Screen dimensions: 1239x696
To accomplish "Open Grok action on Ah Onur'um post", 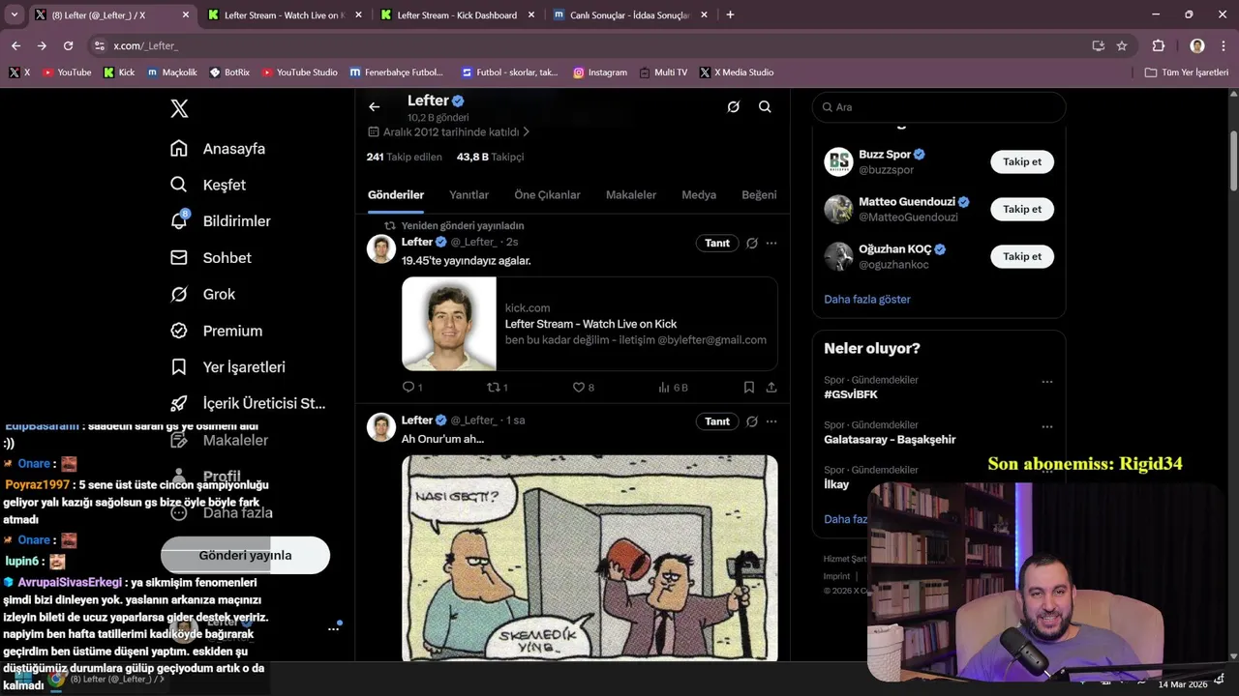I will (x=752, y=421).
